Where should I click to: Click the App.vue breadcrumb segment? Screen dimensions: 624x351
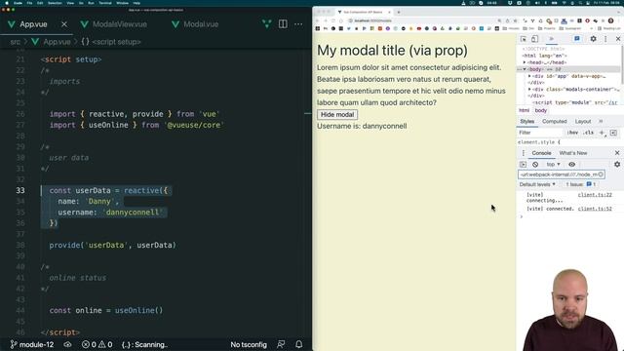click(x=51, y=42)
